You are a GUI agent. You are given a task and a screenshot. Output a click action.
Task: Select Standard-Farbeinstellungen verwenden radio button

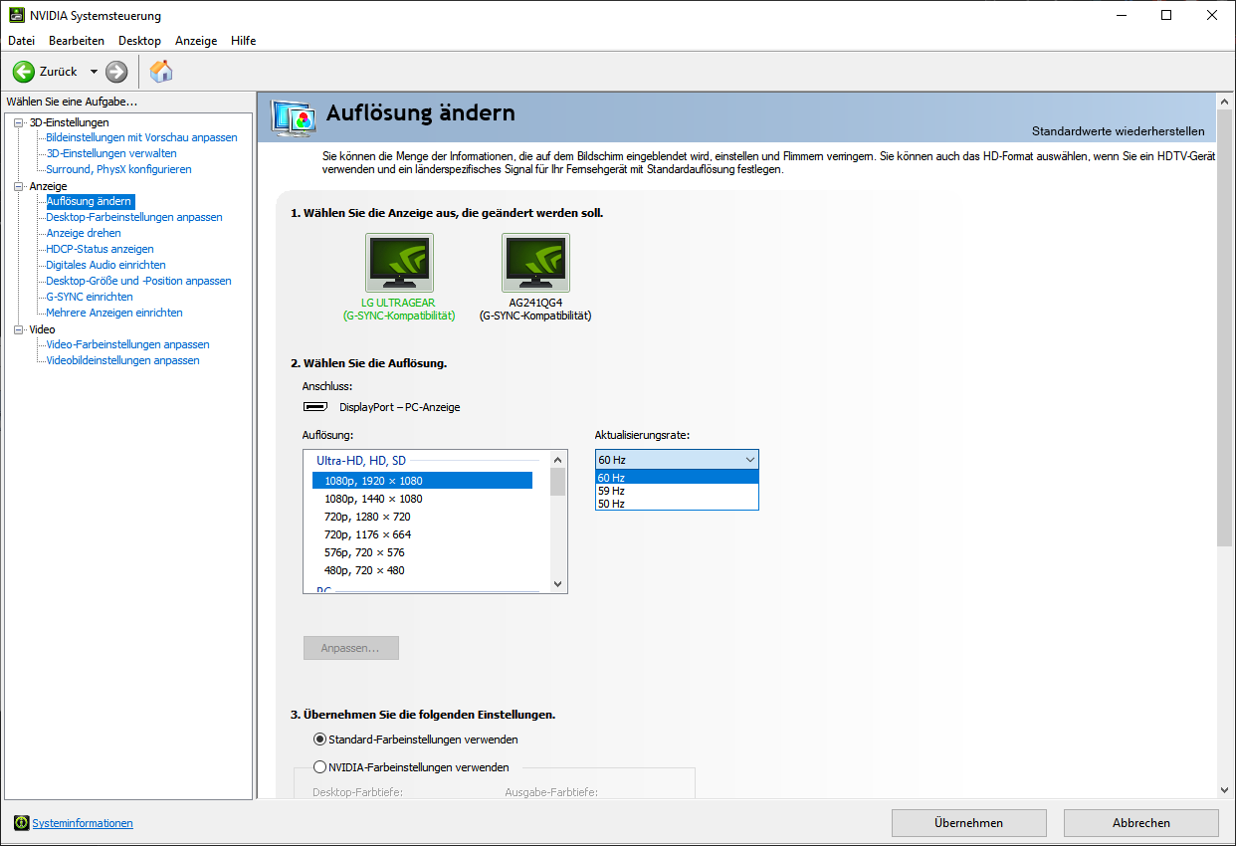click(x=319, y=740)
